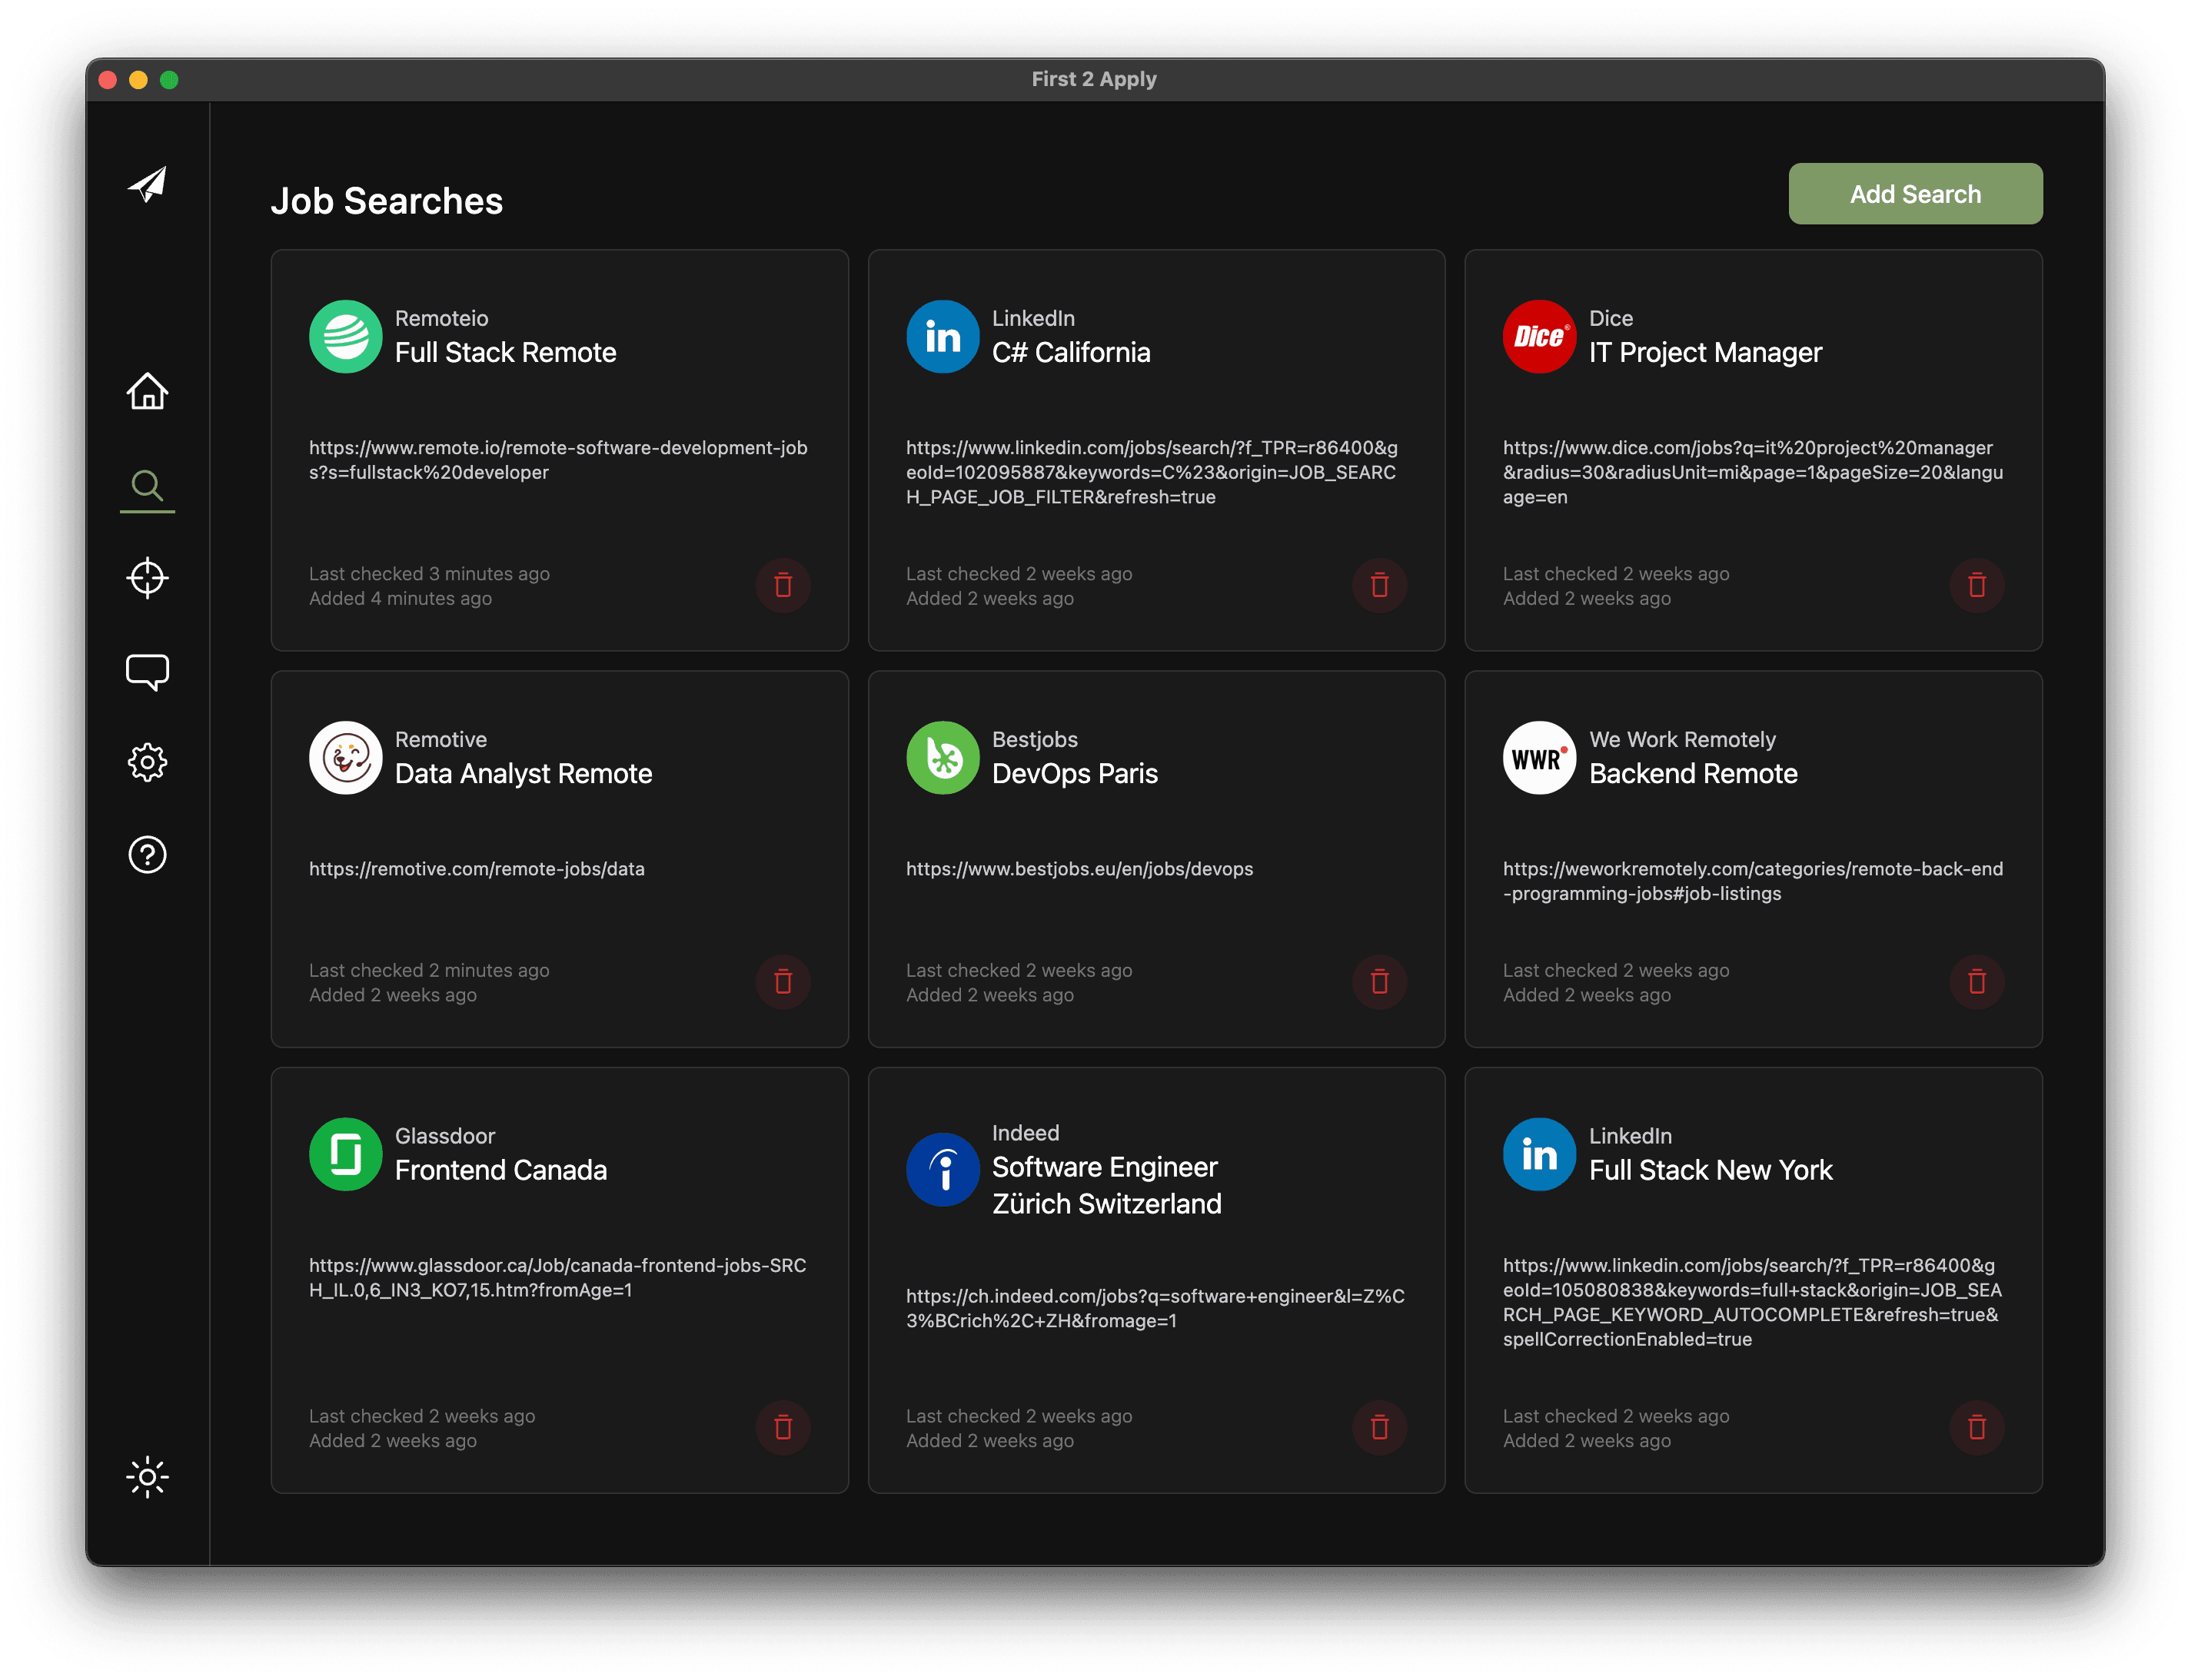2191x1680 pixels.
Task: Click the Indeed logo on Software Engineer card
Action: pos(942,1169)
